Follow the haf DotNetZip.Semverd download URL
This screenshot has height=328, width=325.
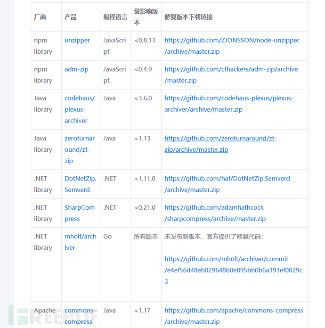(x=227, y=184)
